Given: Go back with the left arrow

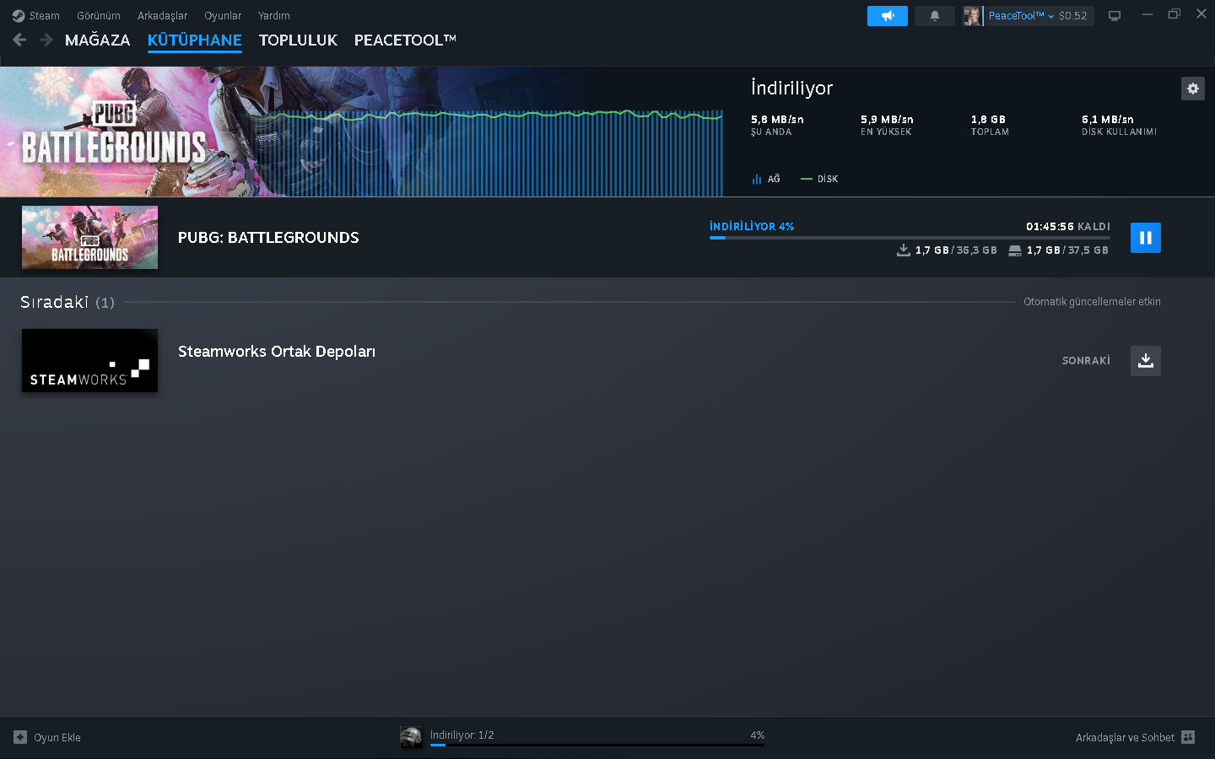Looking at the screenshot, I should coord(19,40).
